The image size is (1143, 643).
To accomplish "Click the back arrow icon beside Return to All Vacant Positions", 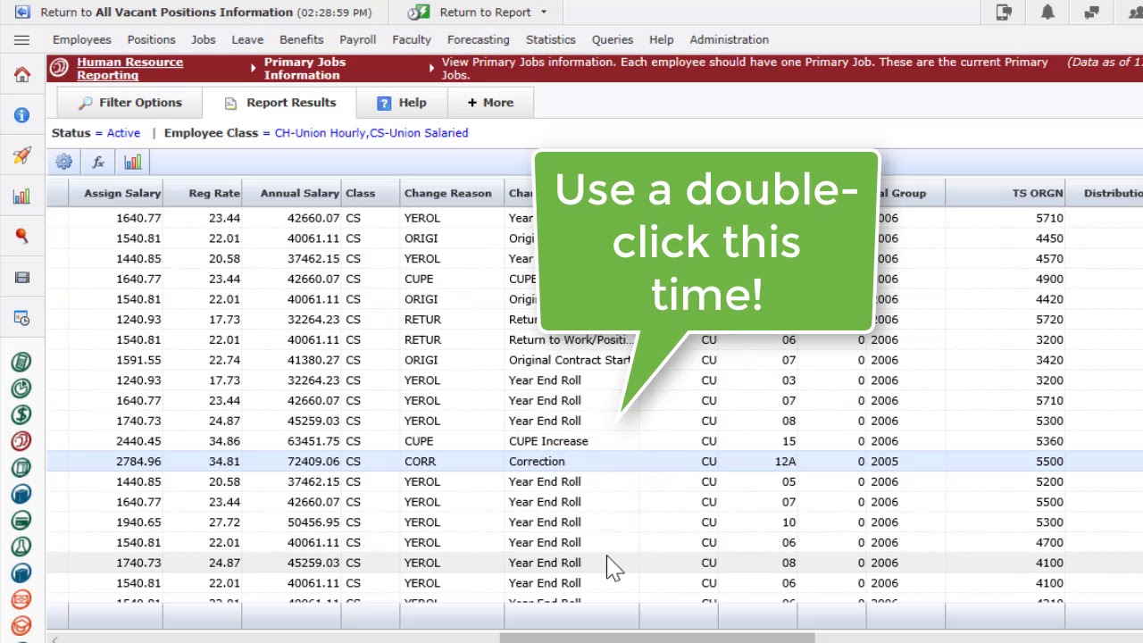I will tap(22, 13).
